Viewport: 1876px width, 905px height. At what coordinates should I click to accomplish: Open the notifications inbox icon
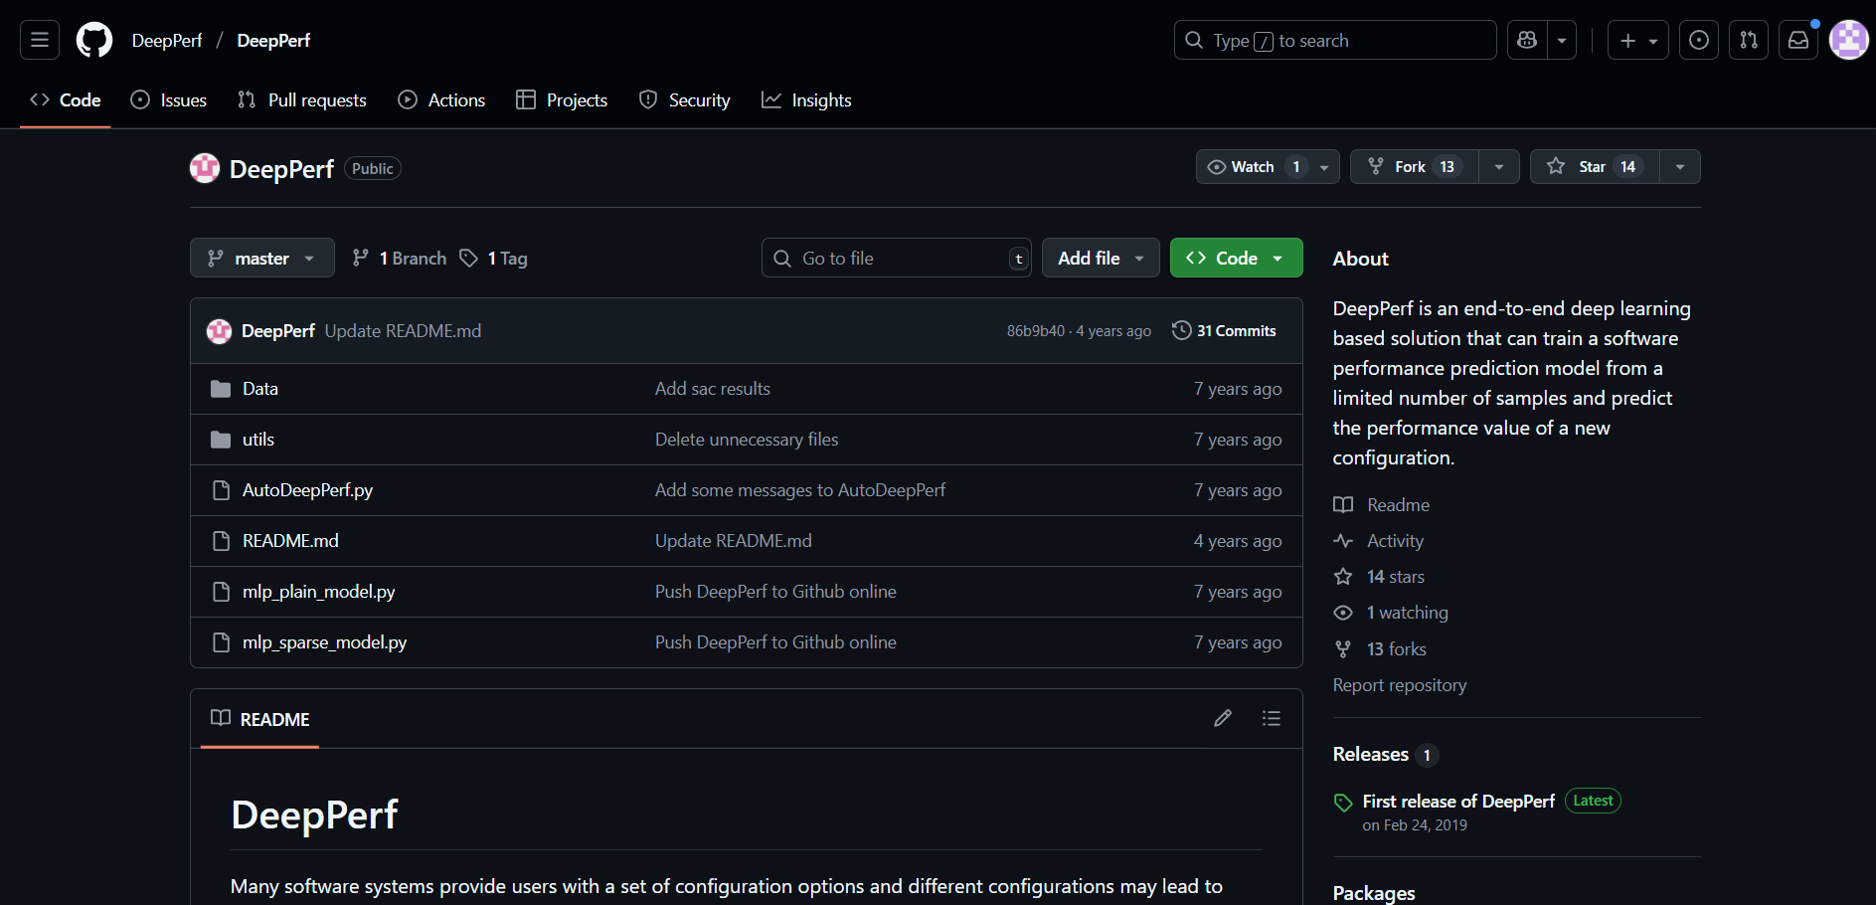point(1797,40)
